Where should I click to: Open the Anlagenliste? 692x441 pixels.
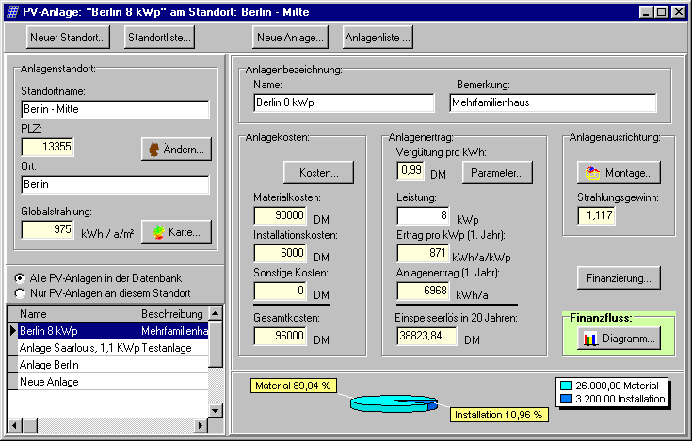tap(377, 38)
